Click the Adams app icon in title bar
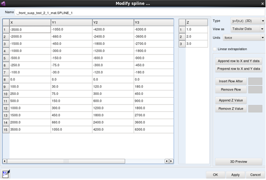266x180 pixels. pyautogui.click(x=3, y=3)
